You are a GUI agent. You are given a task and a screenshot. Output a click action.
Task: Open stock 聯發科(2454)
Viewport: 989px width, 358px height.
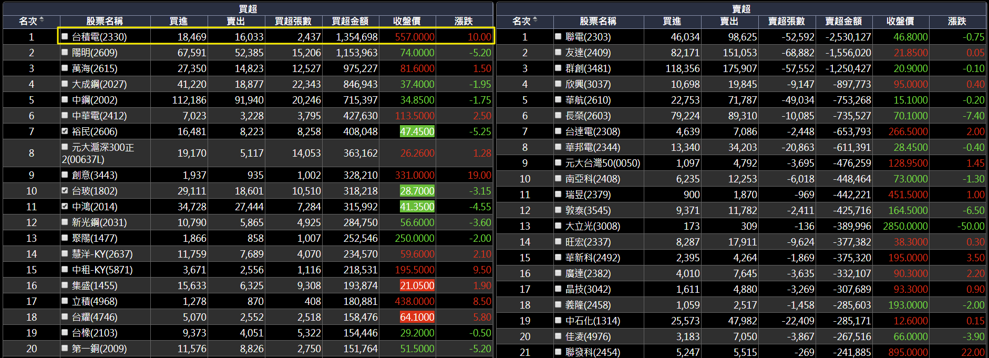593,352
